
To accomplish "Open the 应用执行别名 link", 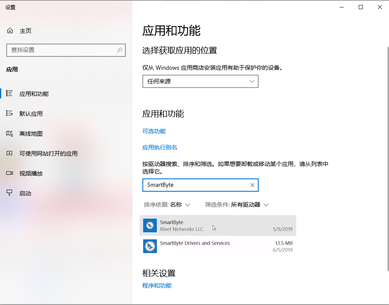I will click(159, 147).
